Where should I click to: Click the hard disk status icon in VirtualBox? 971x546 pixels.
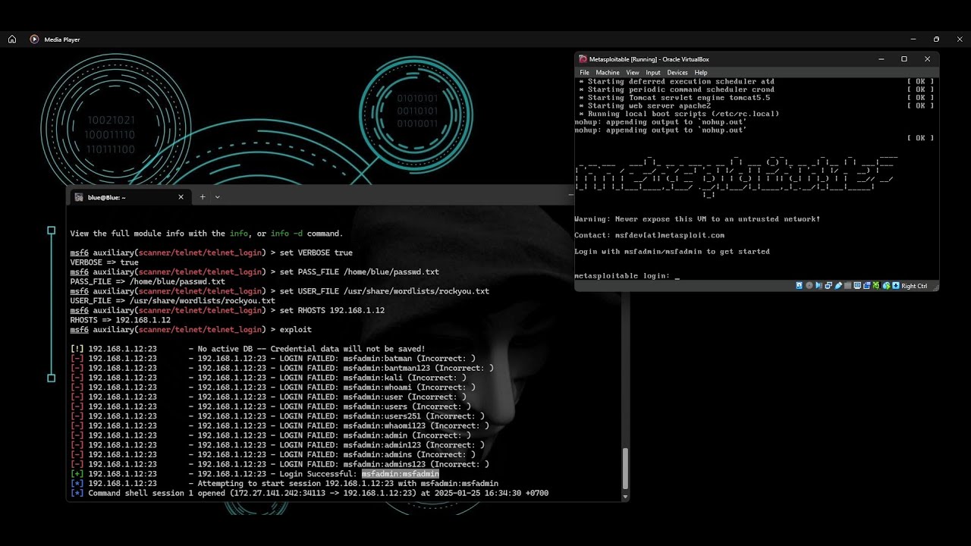click(800, 286)
